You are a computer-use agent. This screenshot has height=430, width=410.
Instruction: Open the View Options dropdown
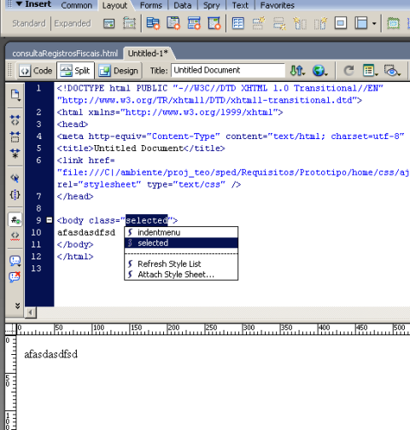(370, 70)
